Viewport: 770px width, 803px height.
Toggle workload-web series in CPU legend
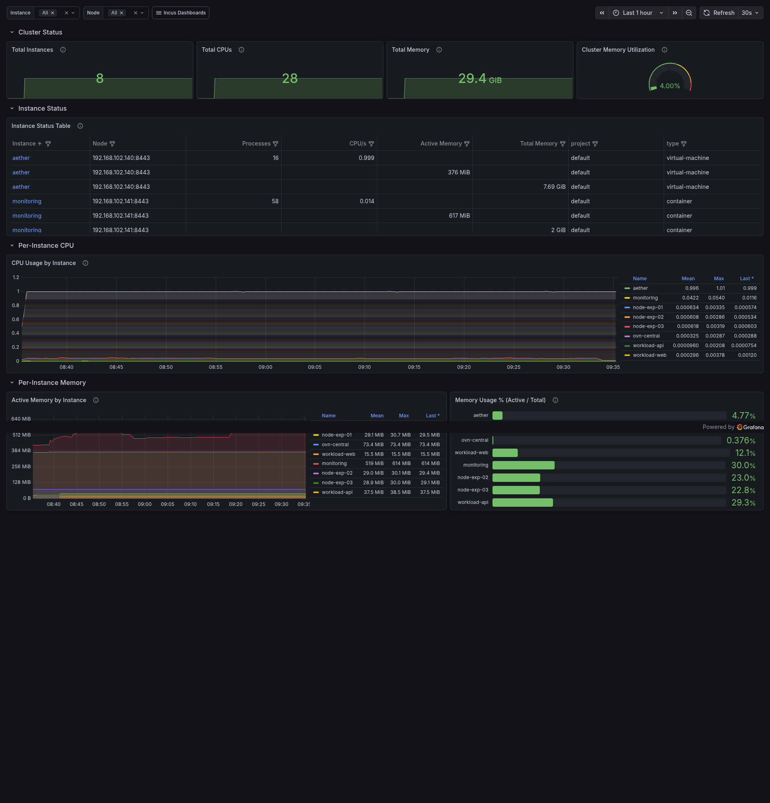(649, 355)
